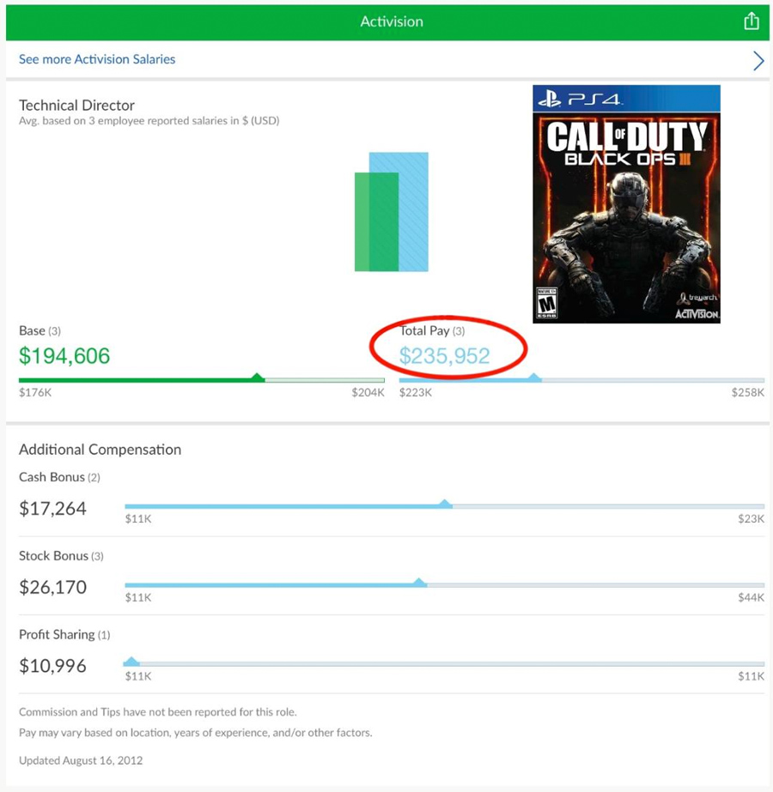
Task: Click the commission and tips disclaimer line
Action: [158, 711]
